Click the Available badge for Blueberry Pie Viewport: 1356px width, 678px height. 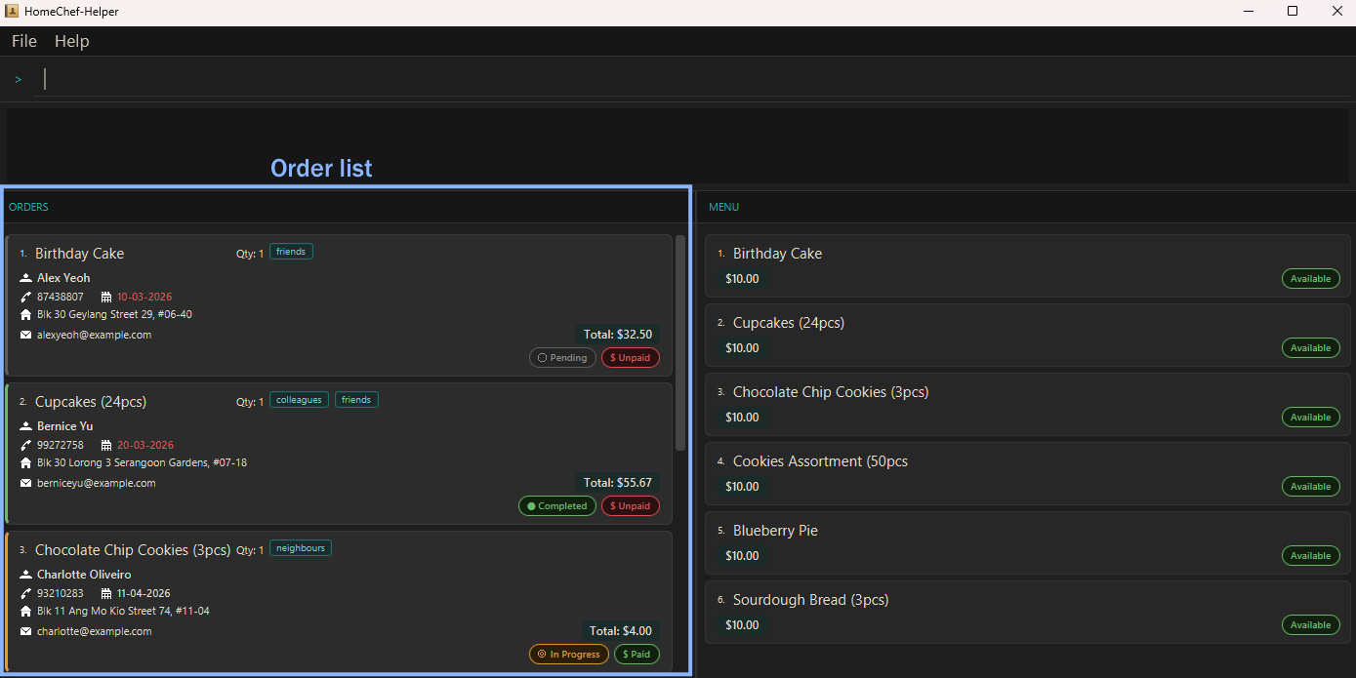click(1310, 556)
